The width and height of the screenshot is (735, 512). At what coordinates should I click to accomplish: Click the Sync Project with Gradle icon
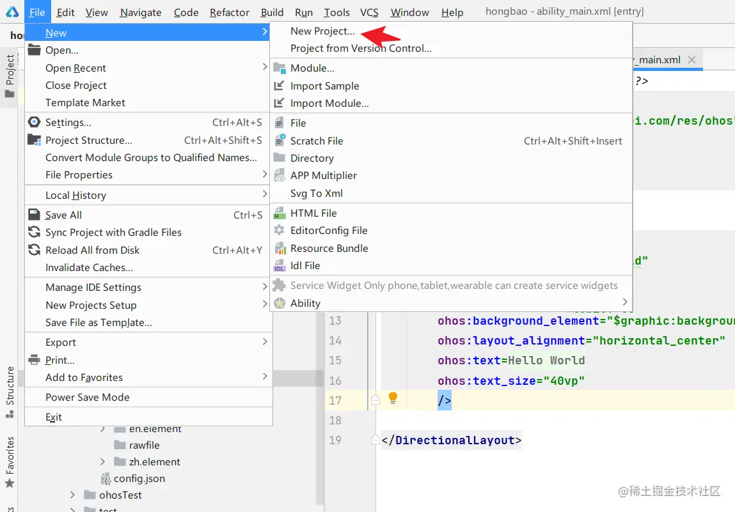tap(34, 232)
